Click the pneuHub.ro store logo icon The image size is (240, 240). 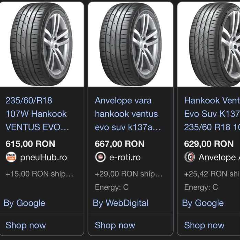pyautogui.click(x=11, y=157)
